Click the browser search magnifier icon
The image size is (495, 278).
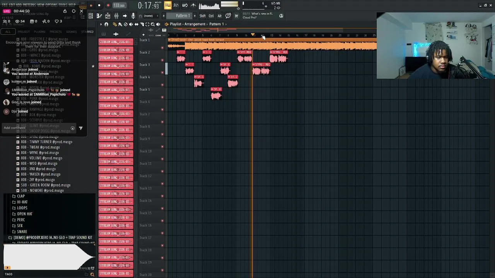[92, 274]
